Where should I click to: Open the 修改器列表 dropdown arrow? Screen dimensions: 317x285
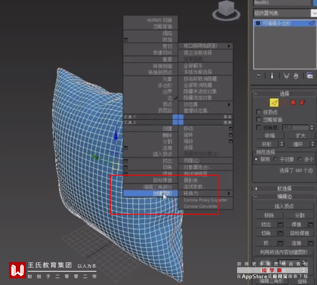coord(314,13)
